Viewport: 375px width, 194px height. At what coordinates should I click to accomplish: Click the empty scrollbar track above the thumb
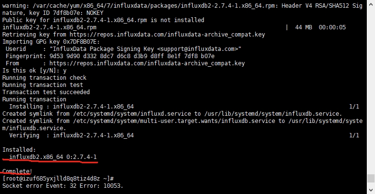[371, 87]
